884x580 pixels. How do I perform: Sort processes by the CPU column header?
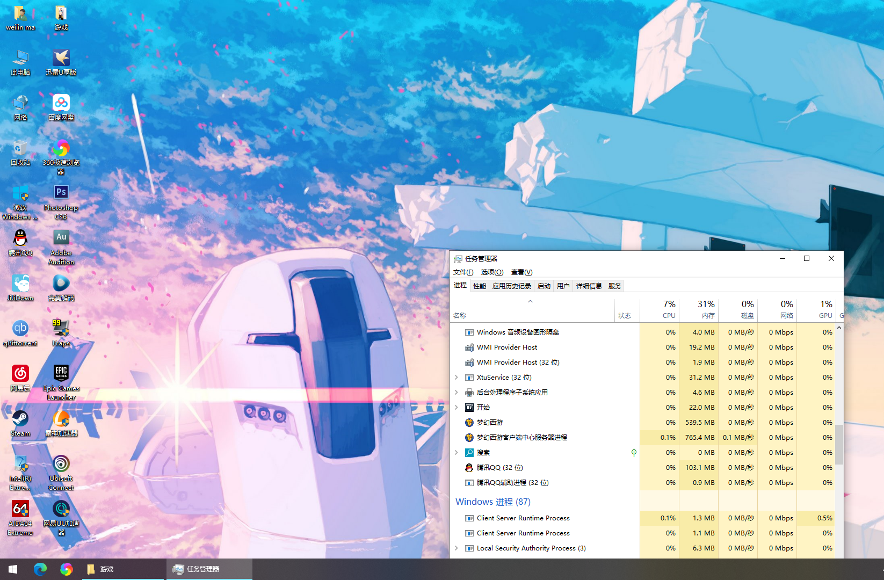pyautogui.click(x=660, y=309)
